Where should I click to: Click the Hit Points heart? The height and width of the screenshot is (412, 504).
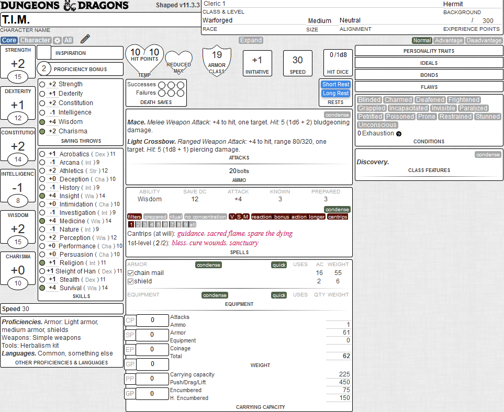[144, 58]
